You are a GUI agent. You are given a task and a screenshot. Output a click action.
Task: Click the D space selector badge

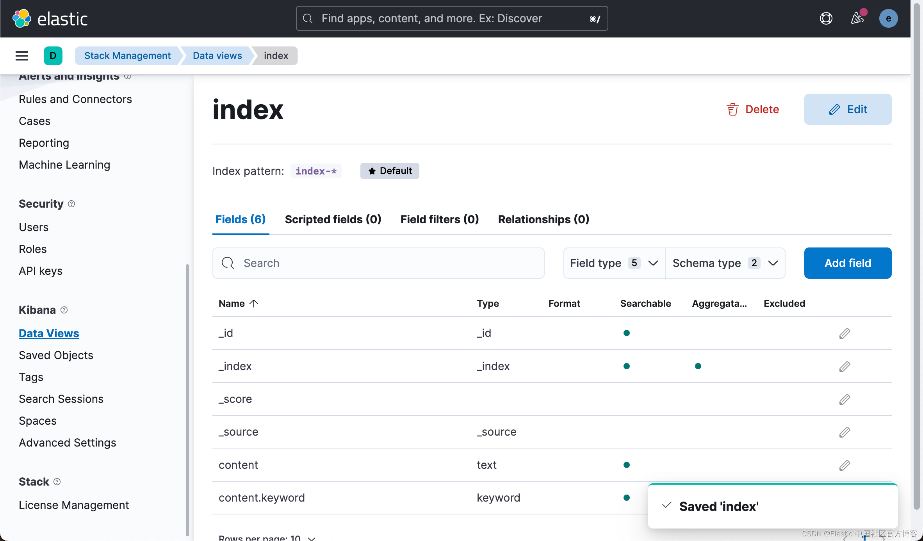coord(53,56)
